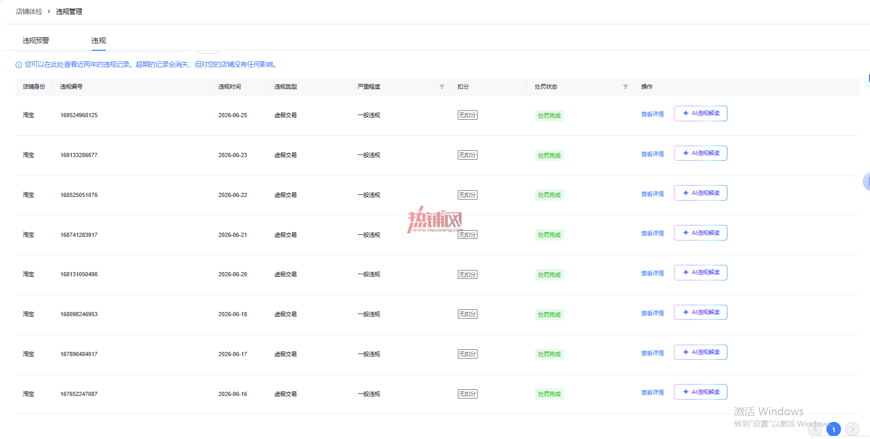Screen dimensions: 870x439
Task: Open 查看详情 for the 2026-06-16 record
Action: click(x=652, y=392)
